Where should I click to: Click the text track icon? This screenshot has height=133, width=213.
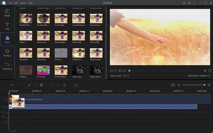[x=3, y=117]
